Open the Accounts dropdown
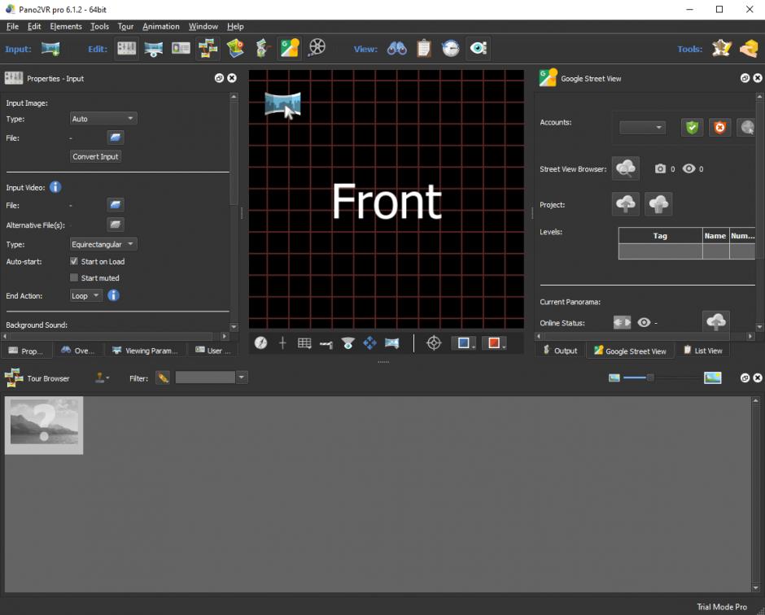This screenshot has width=765, height=615. click(642, 128)
